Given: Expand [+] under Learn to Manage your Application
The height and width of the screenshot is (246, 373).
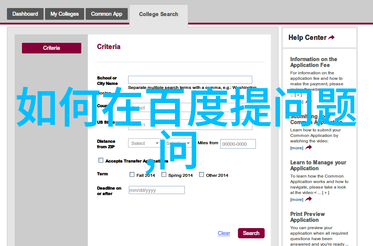Looking at the screenshot, I should [326, 193].
